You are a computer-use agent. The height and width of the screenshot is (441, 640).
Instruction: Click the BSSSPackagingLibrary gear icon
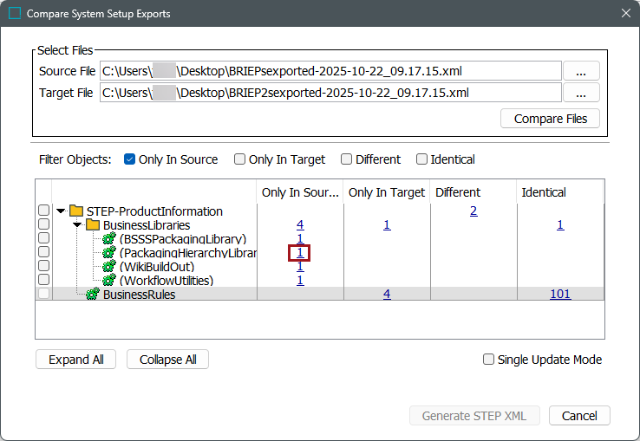coord(109,239)
